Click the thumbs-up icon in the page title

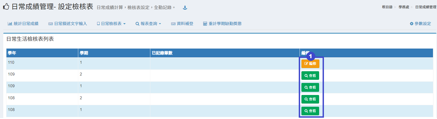(x=6, y=7)
